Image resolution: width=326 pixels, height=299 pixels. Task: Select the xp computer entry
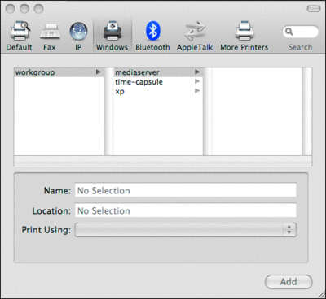[x=158, y=91]
